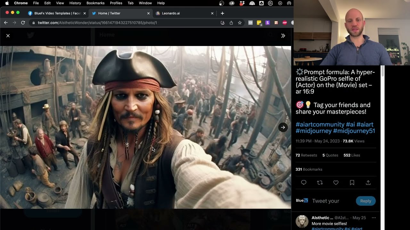View the 72 Retweets list
Viewport: 410px width, 230px height.
point(306,155)
